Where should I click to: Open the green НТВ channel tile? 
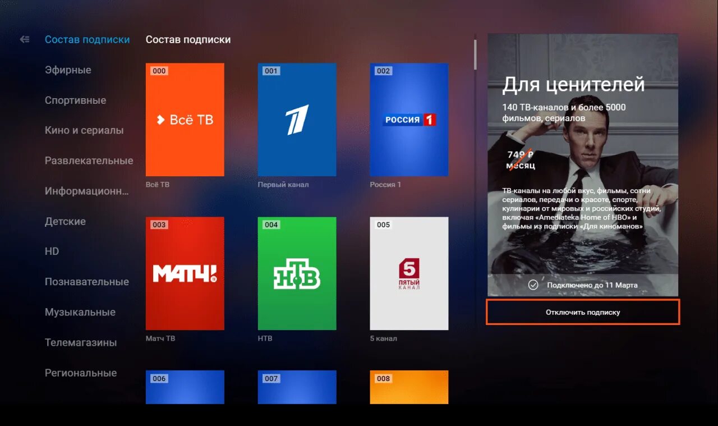point(297,273)
